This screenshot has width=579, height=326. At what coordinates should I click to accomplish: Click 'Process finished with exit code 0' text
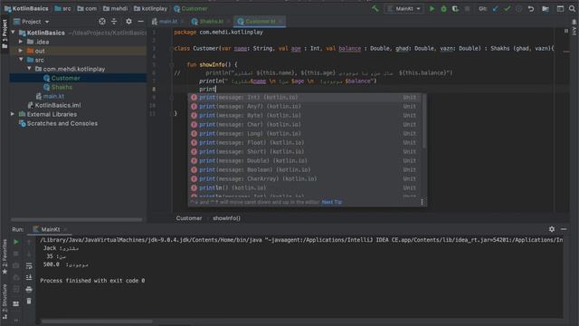pos(92,281)
